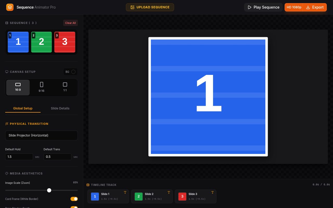Click the Upload Sequence button

pos(150,7)
